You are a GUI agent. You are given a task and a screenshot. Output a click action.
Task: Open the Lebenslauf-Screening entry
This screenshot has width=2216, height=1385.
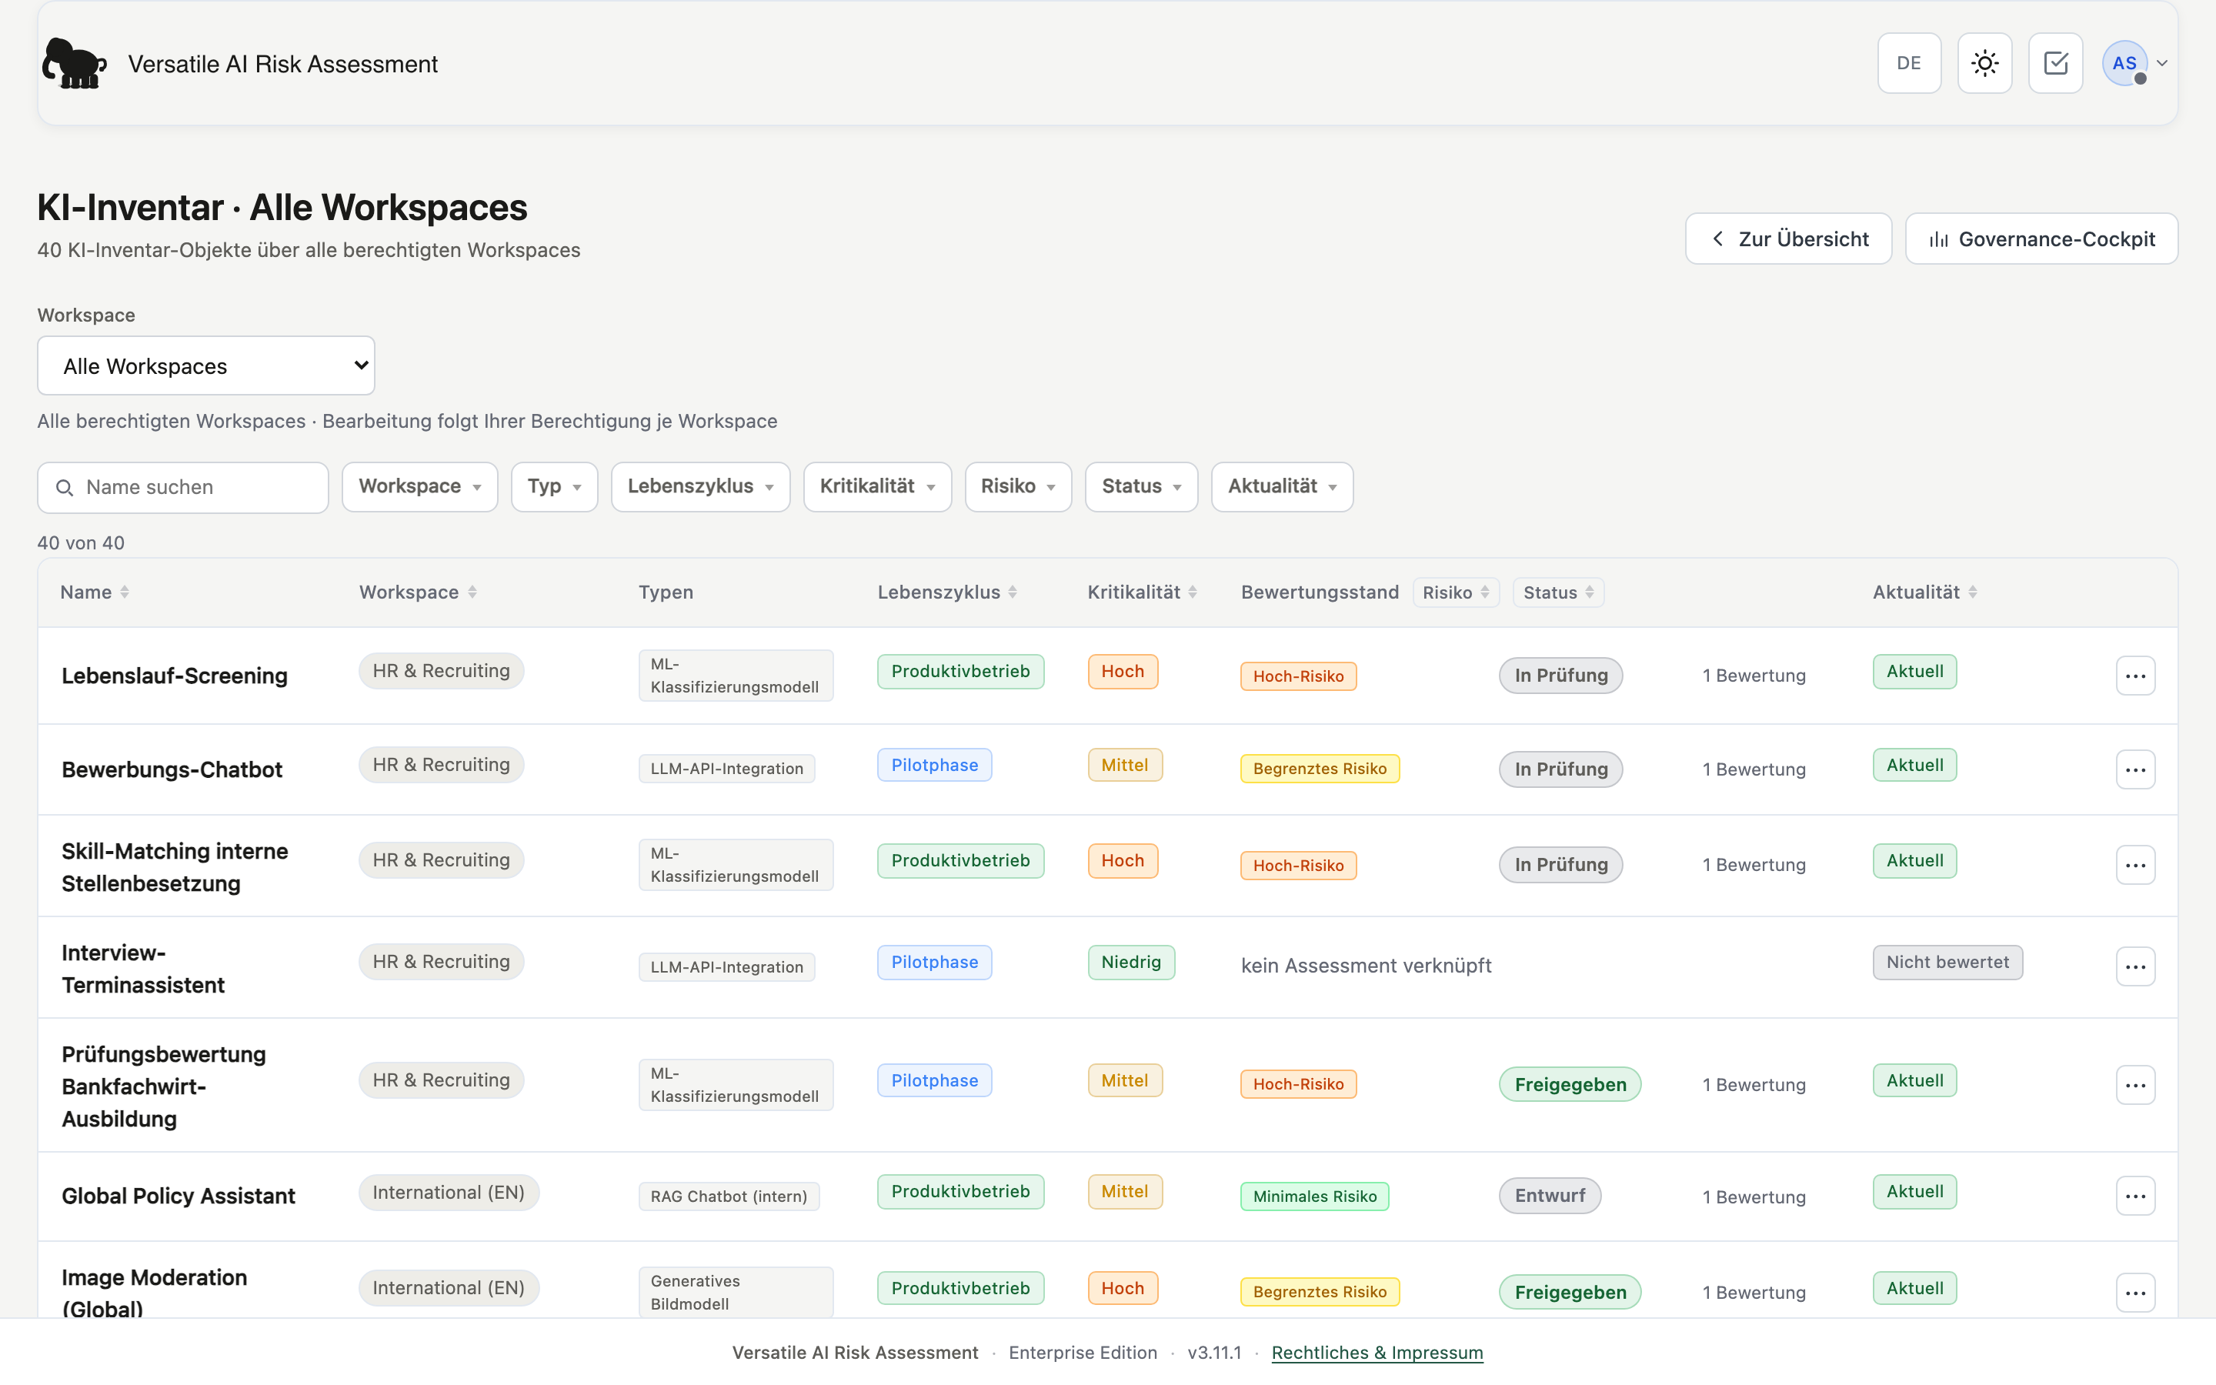(174, 676)
